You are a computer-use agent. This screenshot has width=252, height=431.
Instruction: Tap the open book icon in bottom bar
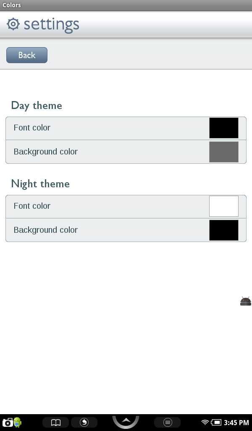point(56,423)
